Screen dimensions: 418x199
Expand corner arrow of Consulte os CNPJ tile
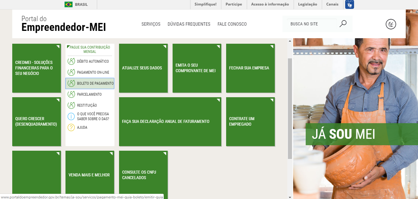tap(164, 154)
